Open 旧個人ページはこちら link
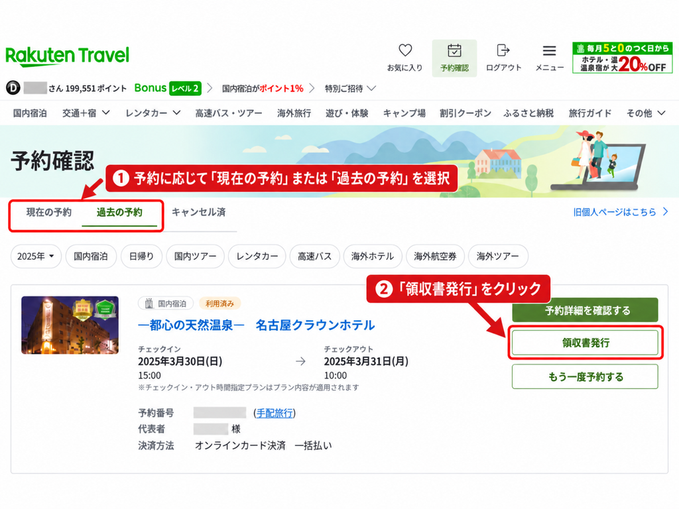 pyautogui.click(x=621, y=212)
